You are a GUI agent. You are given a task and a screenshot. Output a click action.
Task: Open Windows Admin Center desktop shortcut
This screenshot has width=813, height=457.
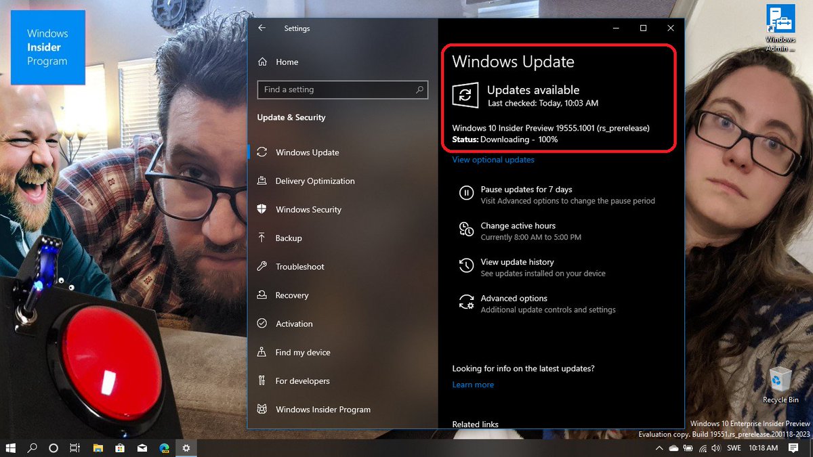[x=780, y=28]
